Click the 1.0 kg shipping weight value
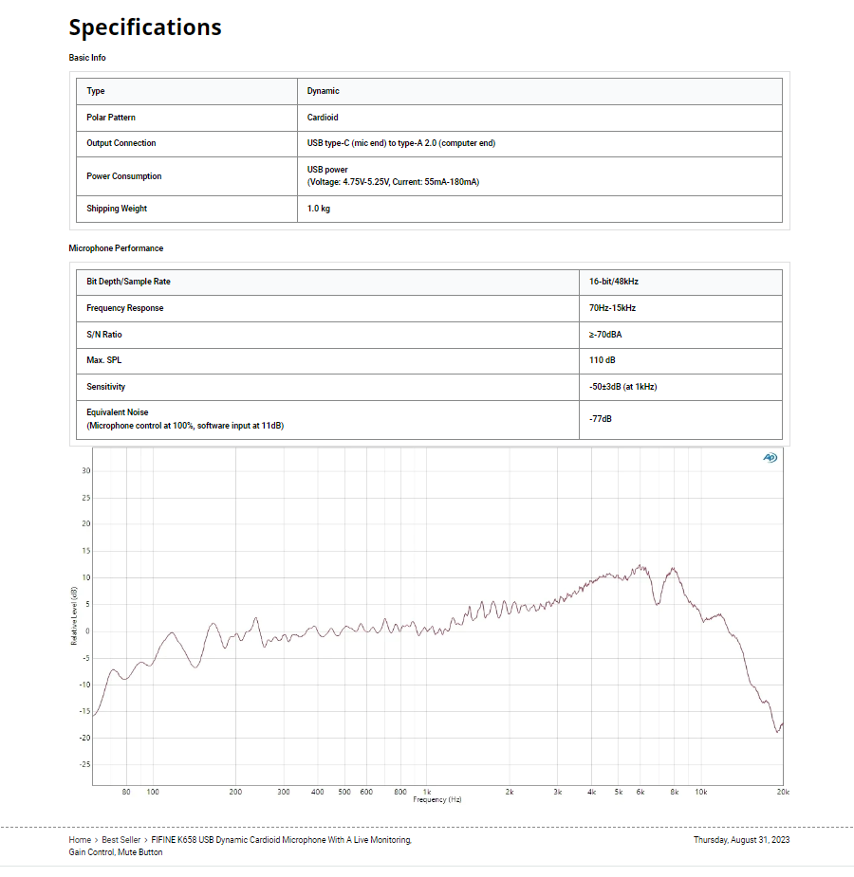The height and width of the screenshot is (877, 854). 319,209
